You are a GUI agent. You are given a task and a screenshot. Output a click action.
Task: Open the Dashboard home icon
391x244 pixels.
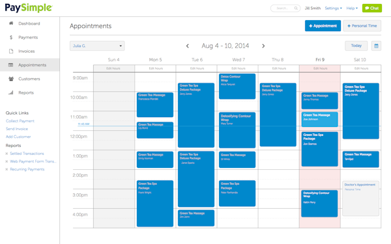11,23
